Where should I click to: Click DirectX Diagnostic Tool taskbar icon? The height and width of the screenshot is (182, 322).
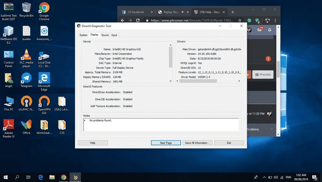(x=75, y=177)
